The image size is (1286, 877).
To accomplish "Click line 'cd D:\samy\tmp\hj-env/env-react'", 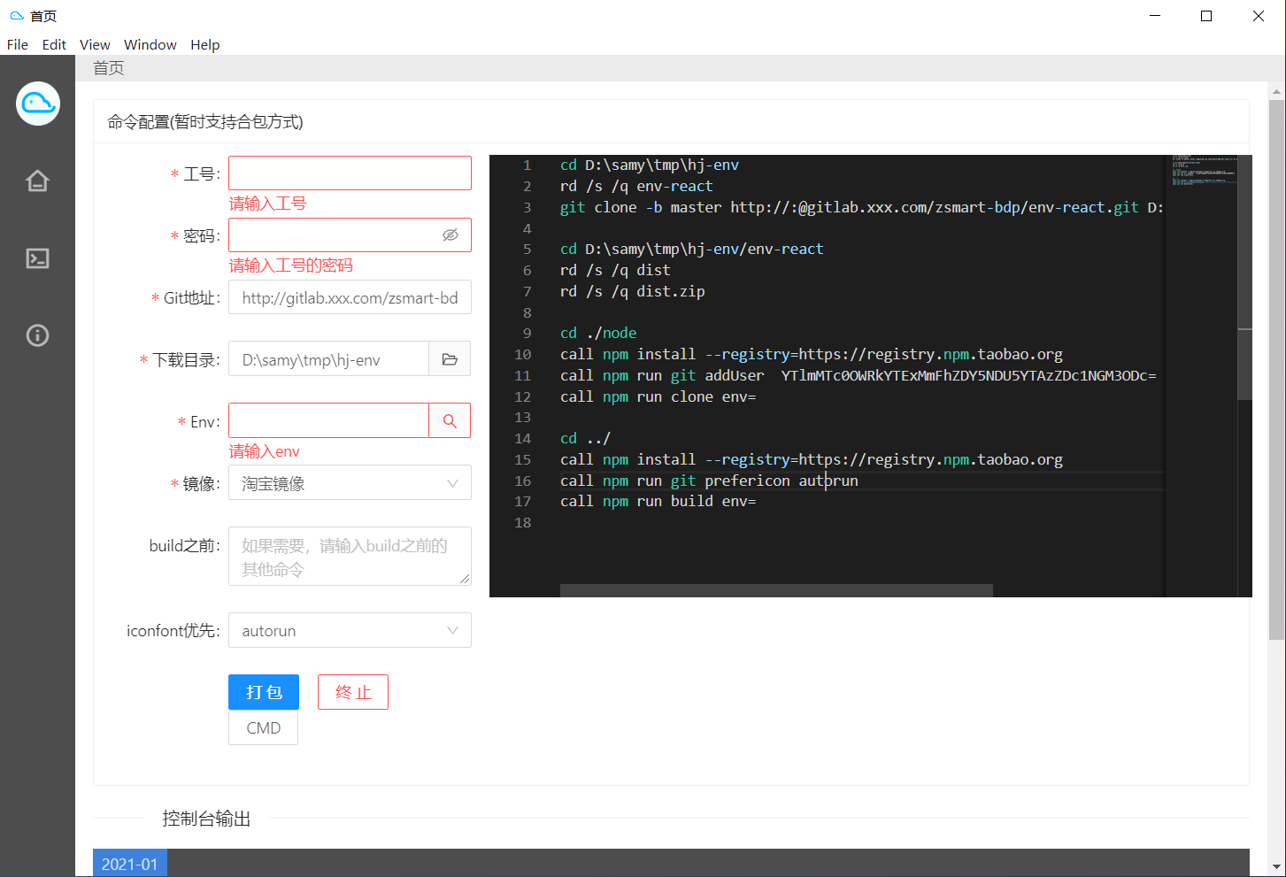I will coord(692,249).
